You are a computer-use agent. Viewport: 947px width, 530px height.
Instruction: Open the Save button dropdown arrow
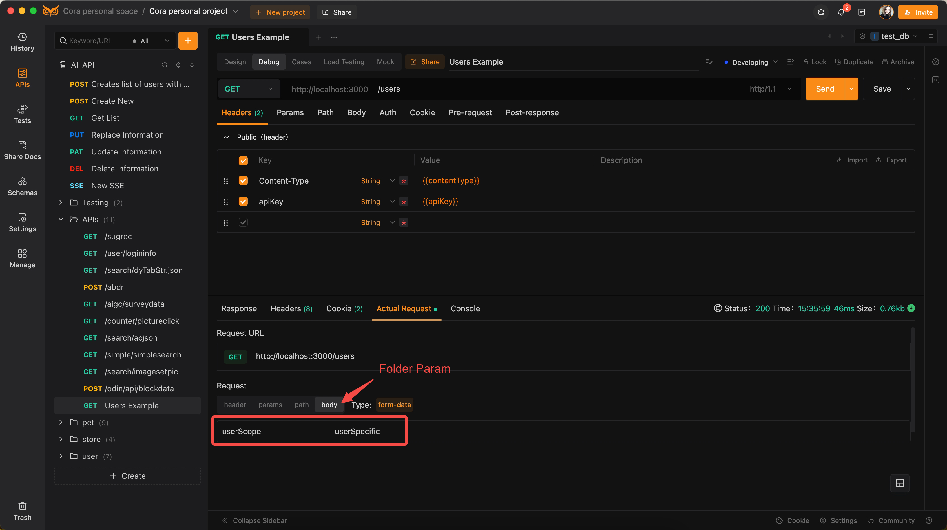(x=908, y=89)
